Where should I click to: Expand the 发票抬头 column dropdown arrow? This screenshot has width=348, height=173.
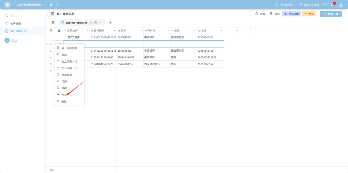[88, 31]
